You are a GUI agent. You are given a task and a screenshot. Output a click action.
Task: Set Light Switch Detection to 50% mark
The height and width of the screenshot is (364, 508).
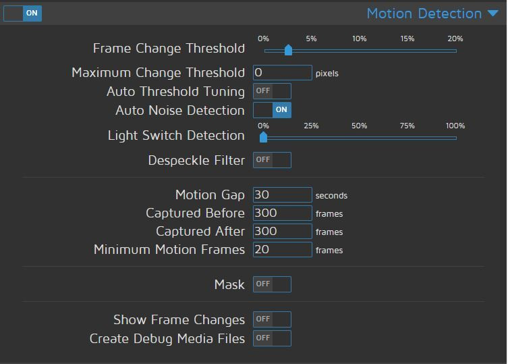pos(360,138)
